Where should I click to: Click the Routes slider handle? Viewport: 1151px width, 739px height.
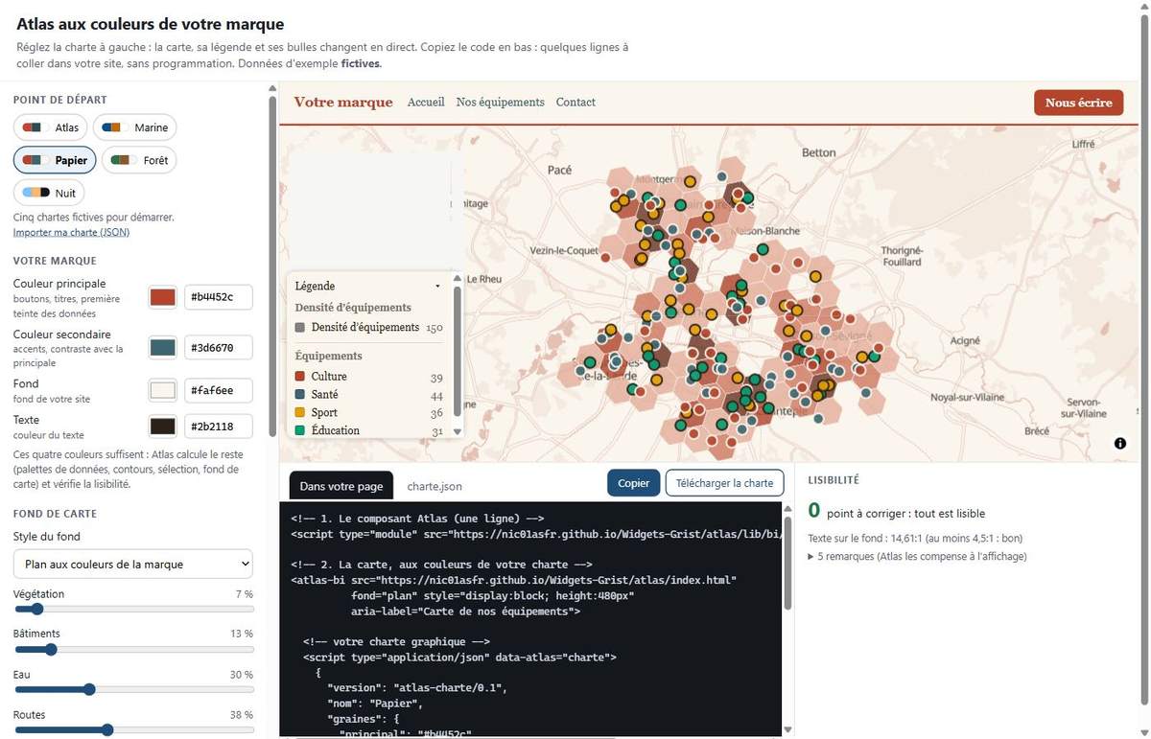[107, 729]
